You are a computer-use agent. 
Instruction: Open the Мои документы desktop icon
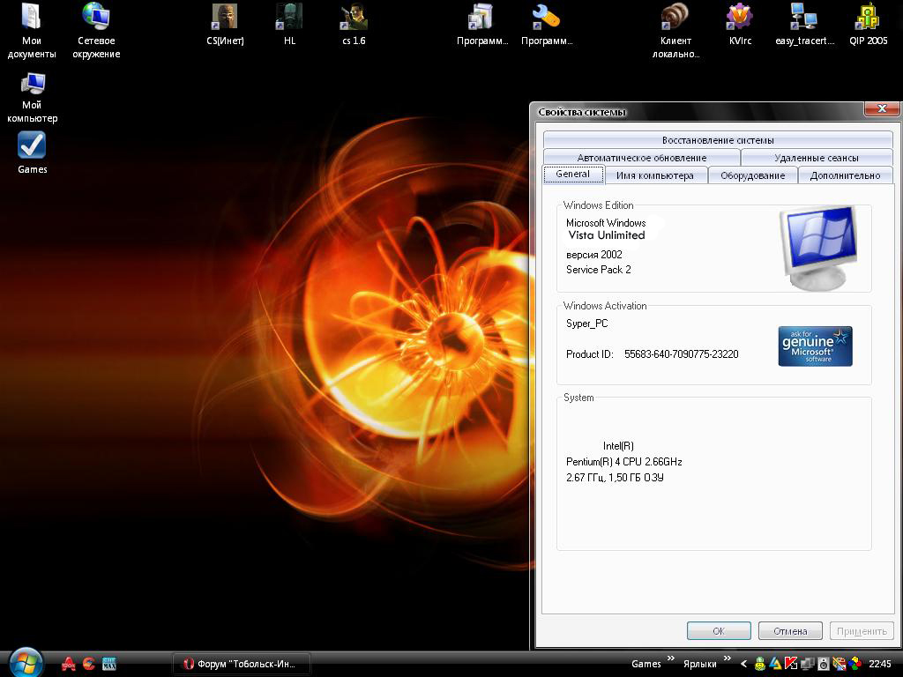[x=32, y=31]
